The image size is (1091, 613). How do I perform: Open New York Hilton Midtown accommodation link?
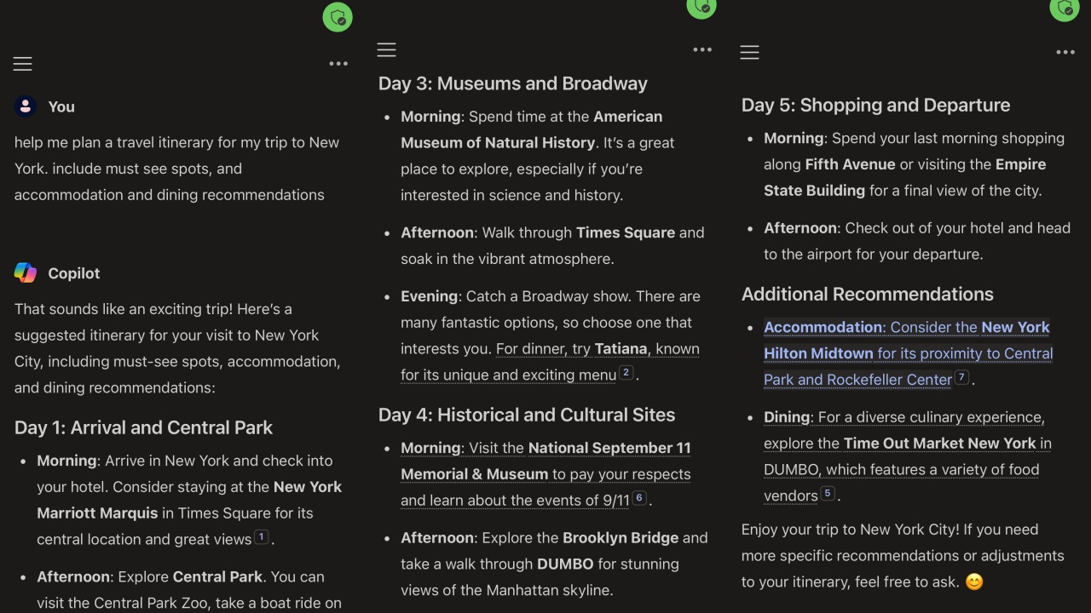coord(909,353)
